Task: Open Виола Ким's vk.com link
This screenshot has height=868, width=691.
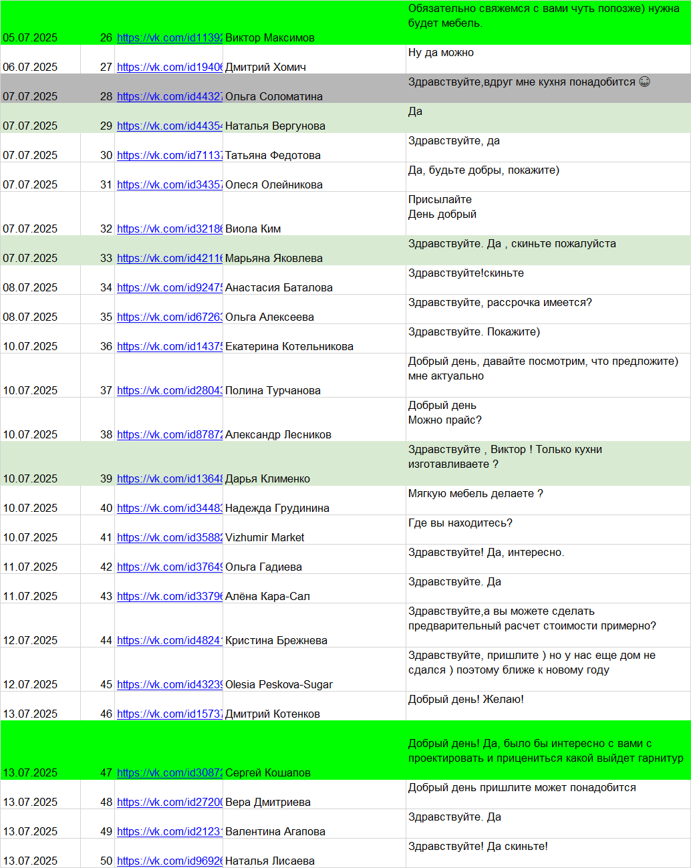Action: [170, 229]
